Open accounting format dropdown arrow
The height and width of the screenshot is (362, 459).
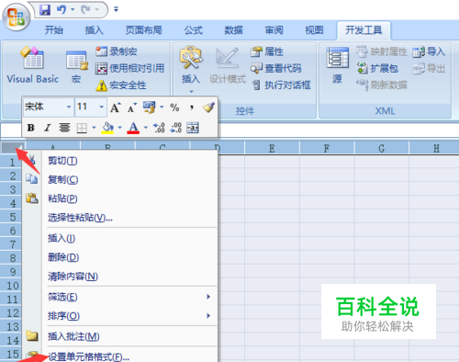(x=162, y=107)
